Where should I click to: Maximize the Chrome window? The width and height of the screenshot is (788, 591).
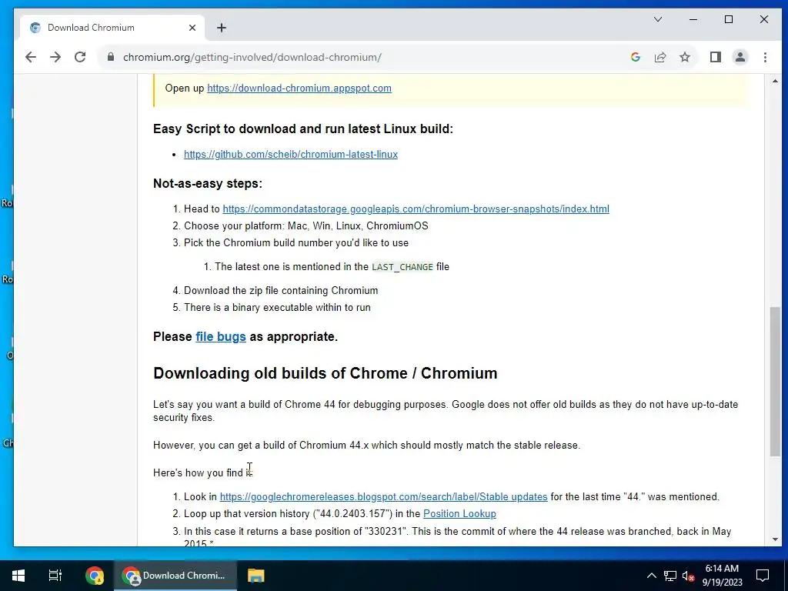[x=728, y=19]
